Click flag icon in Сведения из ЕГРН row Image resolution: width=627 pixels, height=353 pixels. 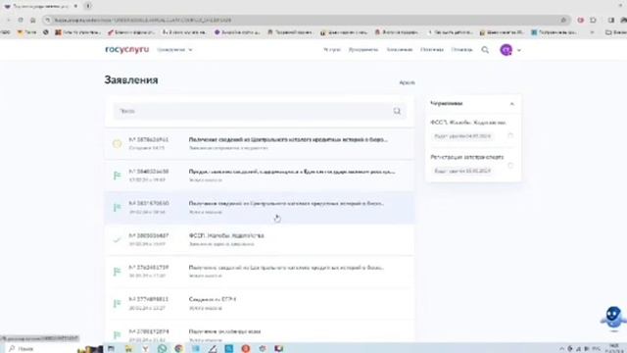pos(117,303)
